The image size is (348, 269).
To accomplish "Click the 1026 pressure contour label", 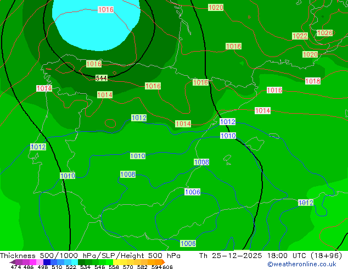I will pyautogui.click(x=324, y=33).
